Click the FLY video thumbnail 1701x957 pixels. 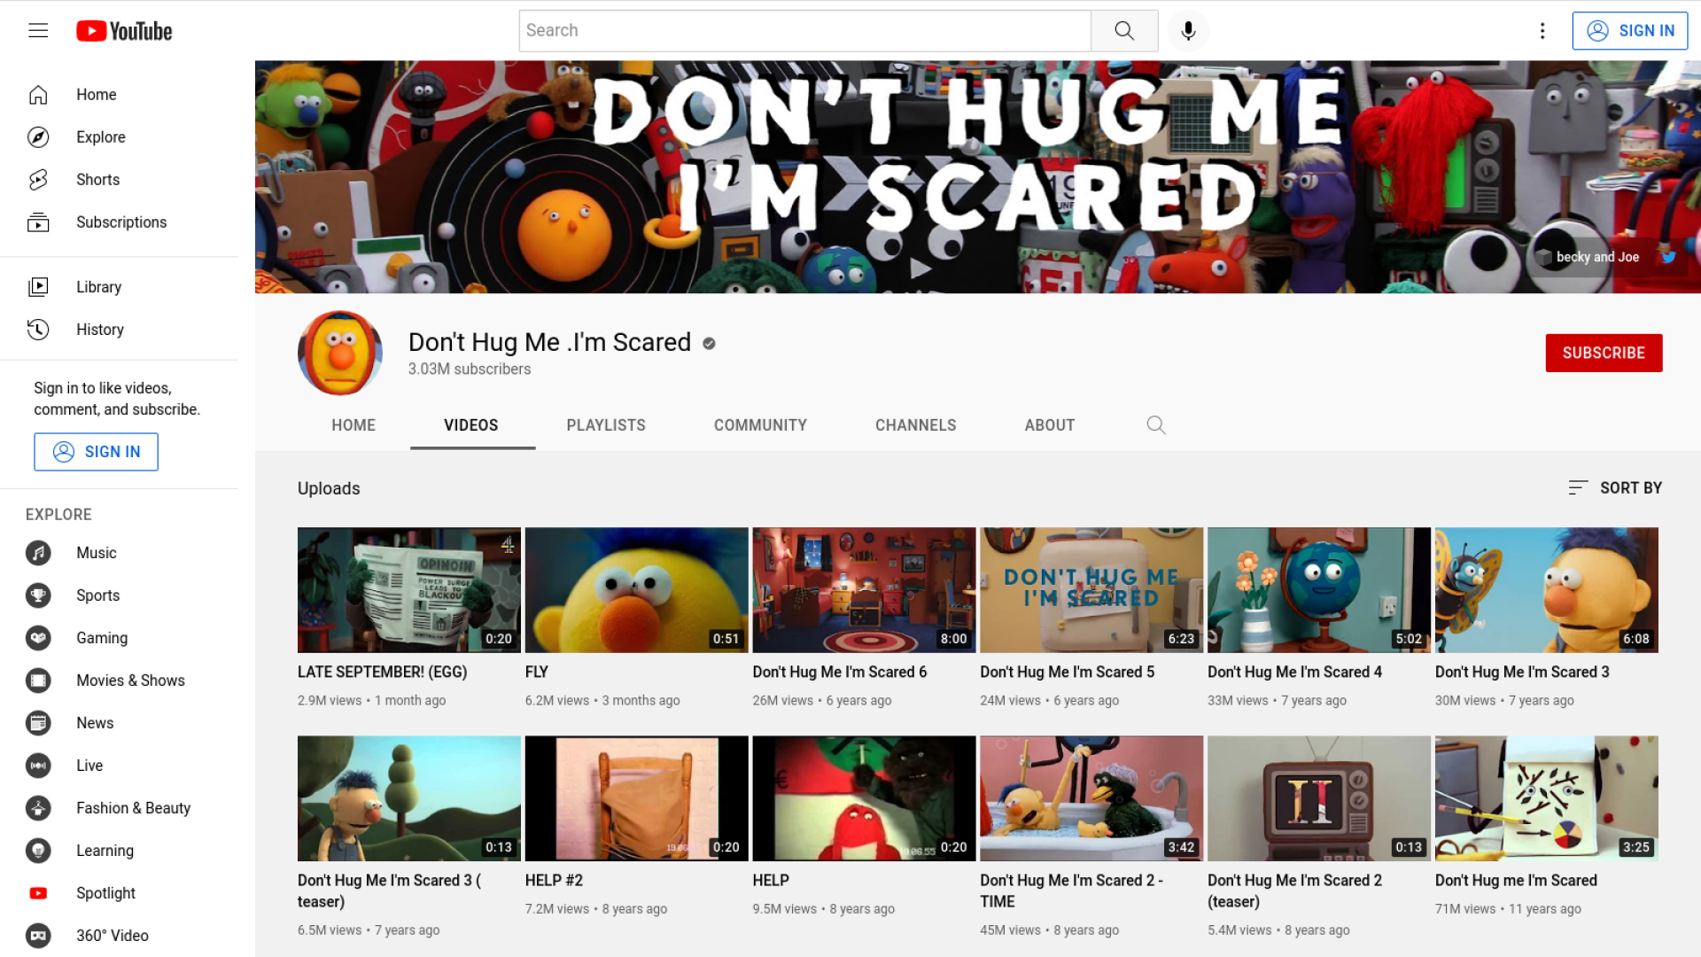tap(636, 590)
